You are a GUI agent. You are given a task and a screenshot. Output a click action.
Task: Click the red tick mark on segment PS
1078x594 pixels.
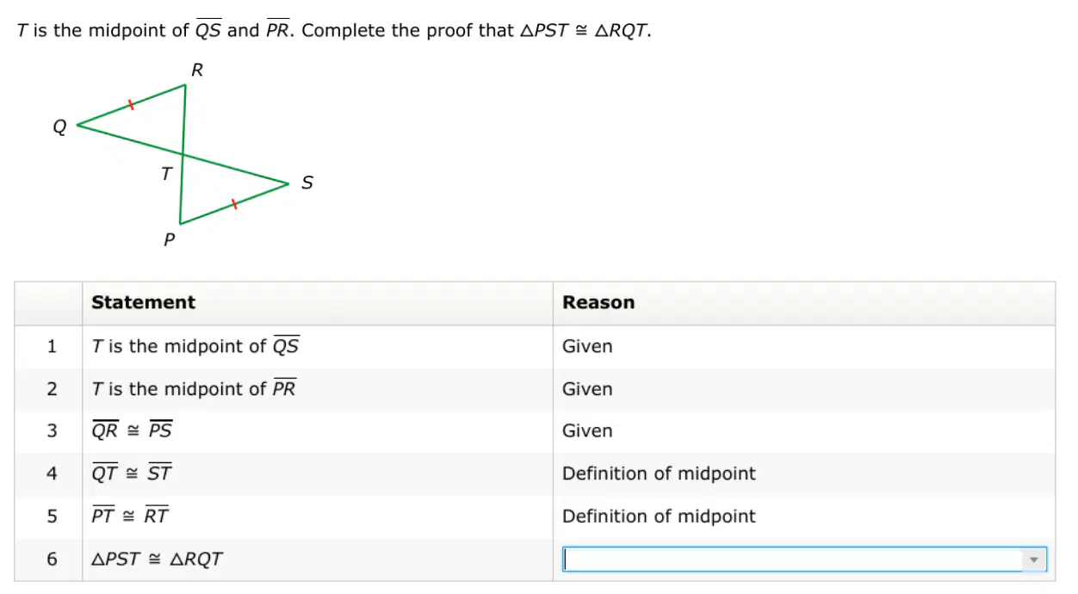pyautogui.click(x=234, y=204)
